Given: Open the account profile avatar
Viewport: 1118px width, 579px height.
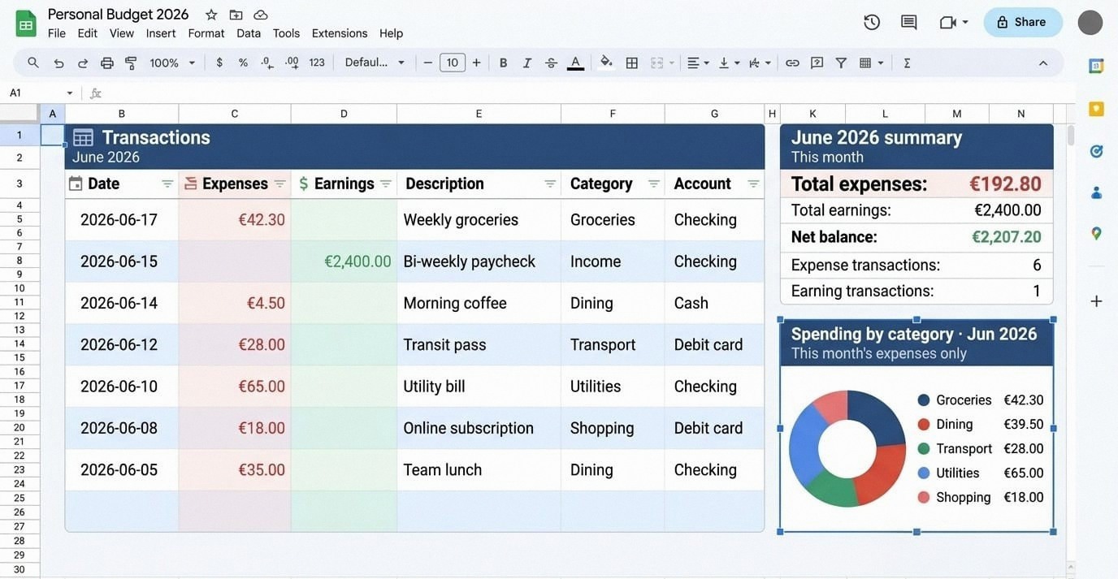Looking at the screenshot, I should pos(1090,22).
